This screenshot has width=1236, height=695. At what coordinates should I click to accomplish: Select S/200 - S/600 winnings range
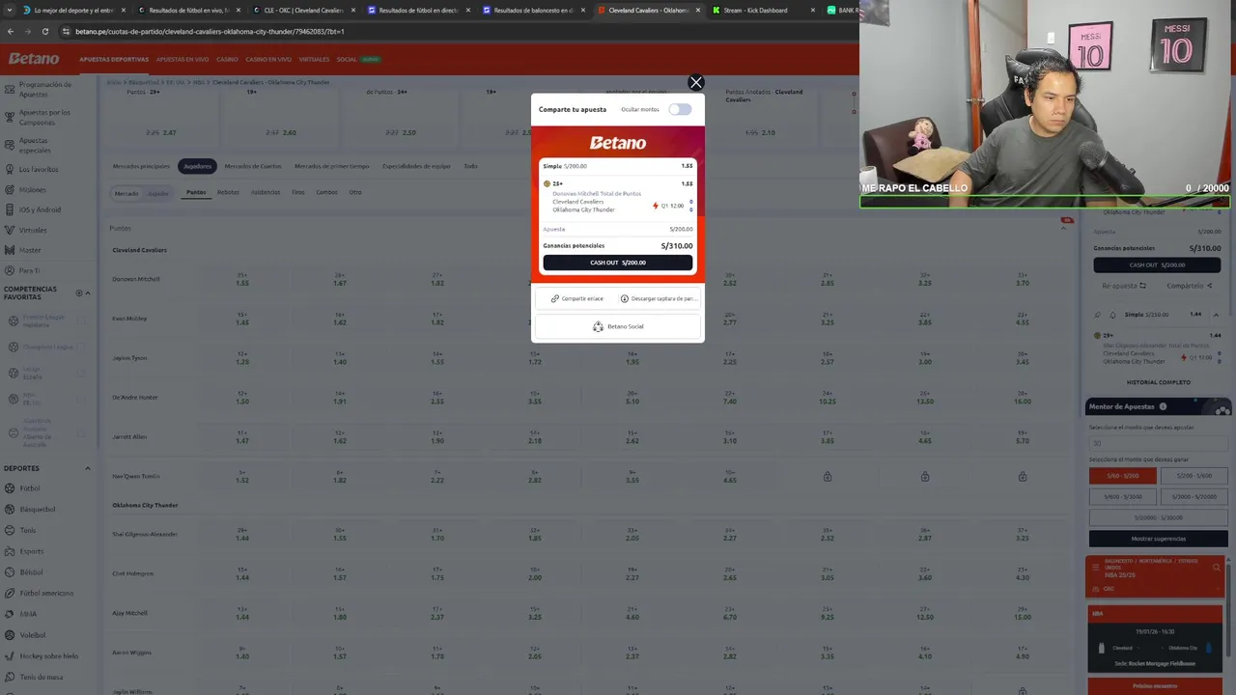click(x=1194, y=476)
